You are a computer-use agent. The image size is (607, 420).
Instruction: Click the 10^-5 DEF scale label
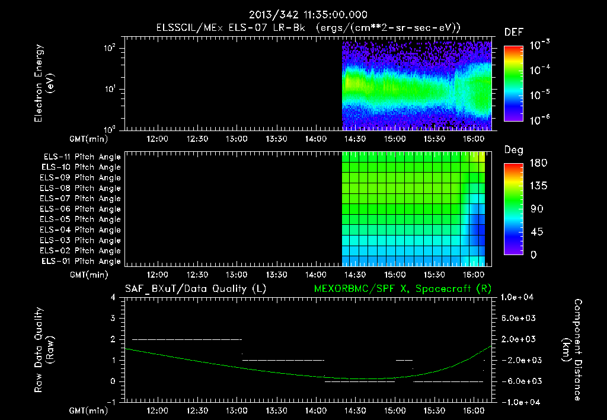pyautogui.click(x=539, y=95)
